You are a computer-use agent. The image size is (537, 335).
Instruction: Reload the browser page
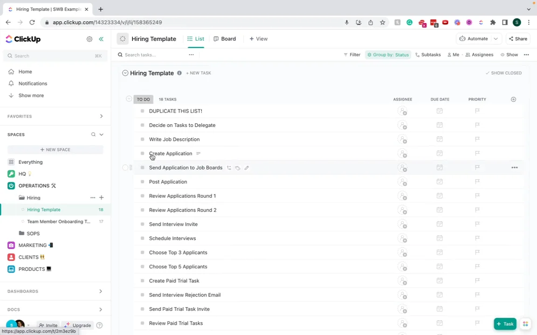pyautogui.click(x=32, y=22)
